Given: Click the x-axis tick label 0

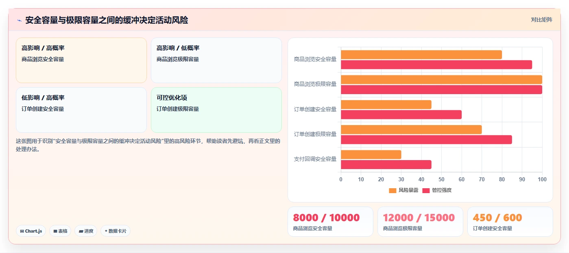Looking at the screenshot, I should (x=341, y=180).
